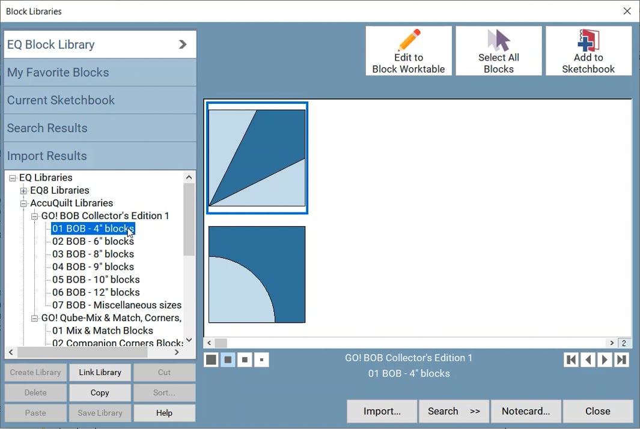Open Current Sketchbook section

pos(100,100)
